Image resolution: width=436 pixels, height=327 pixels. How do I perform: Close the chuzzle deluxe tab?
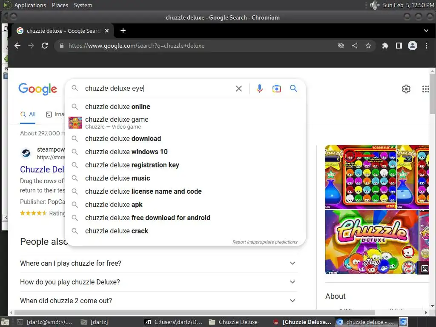107,31
